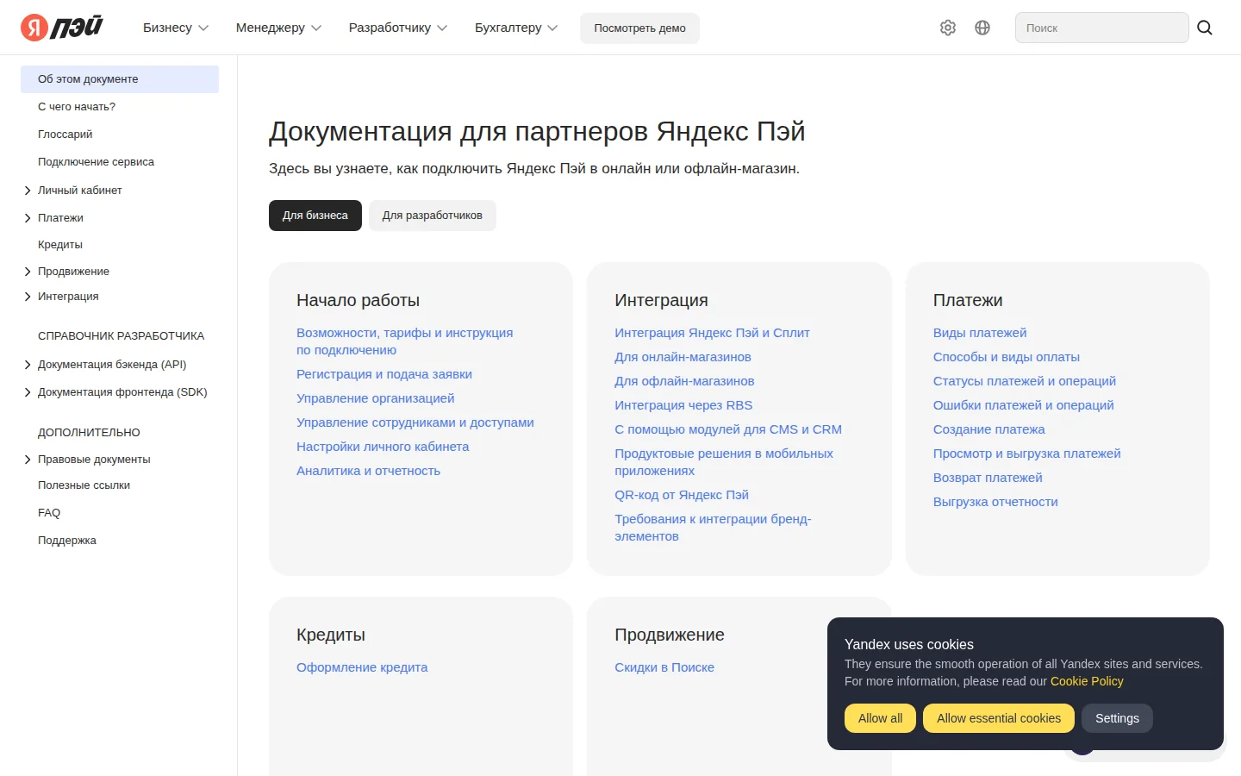
Task: Click the Yandex Pay logo
Action: (x=62, y=28)
